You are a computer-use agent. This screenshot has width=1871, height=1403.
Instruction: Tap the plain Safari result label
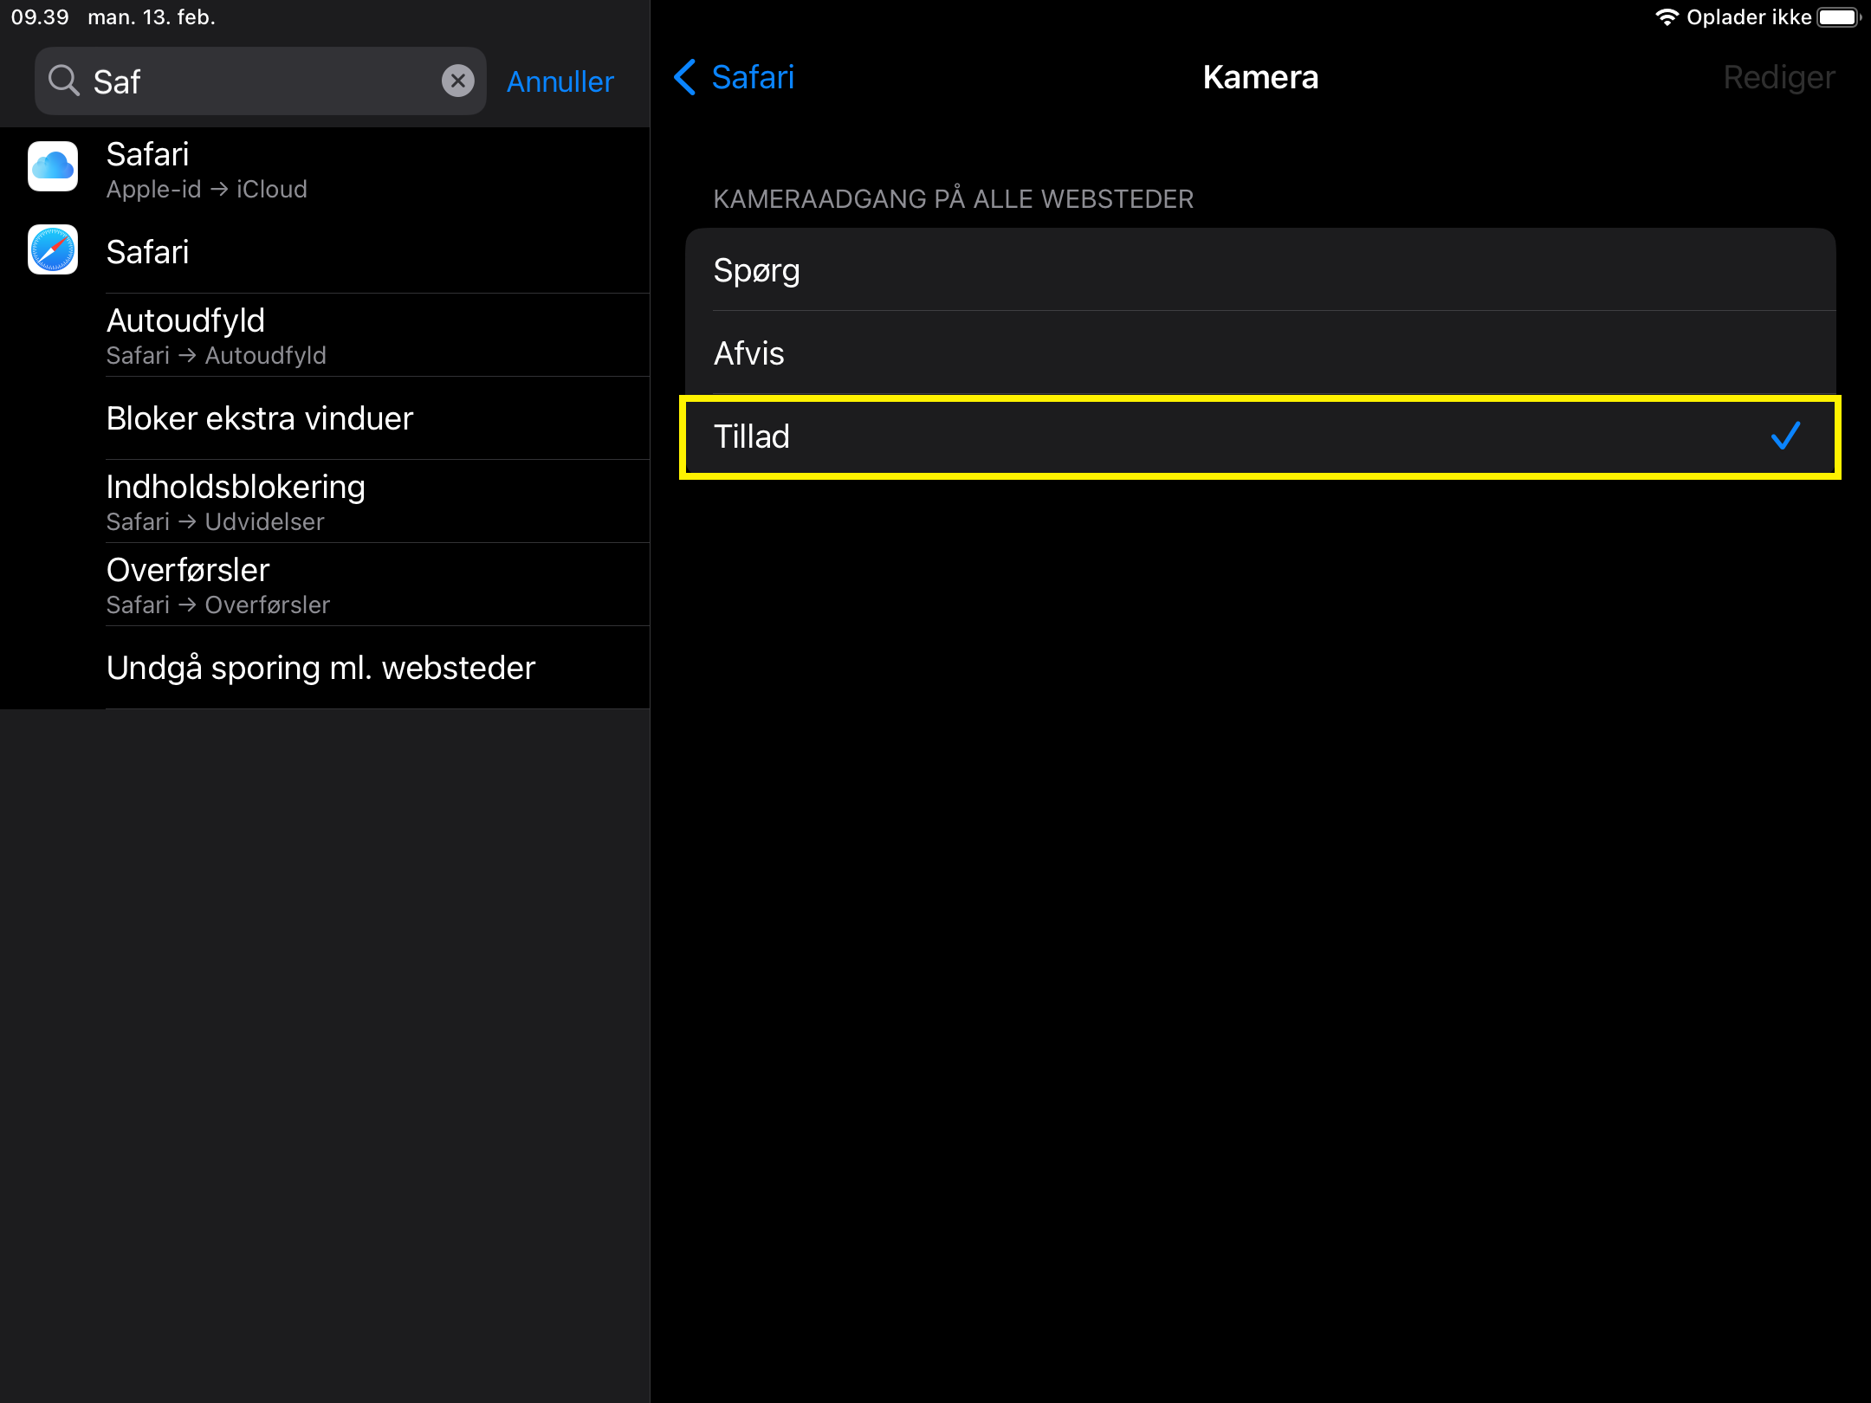(x=147, y=252)
